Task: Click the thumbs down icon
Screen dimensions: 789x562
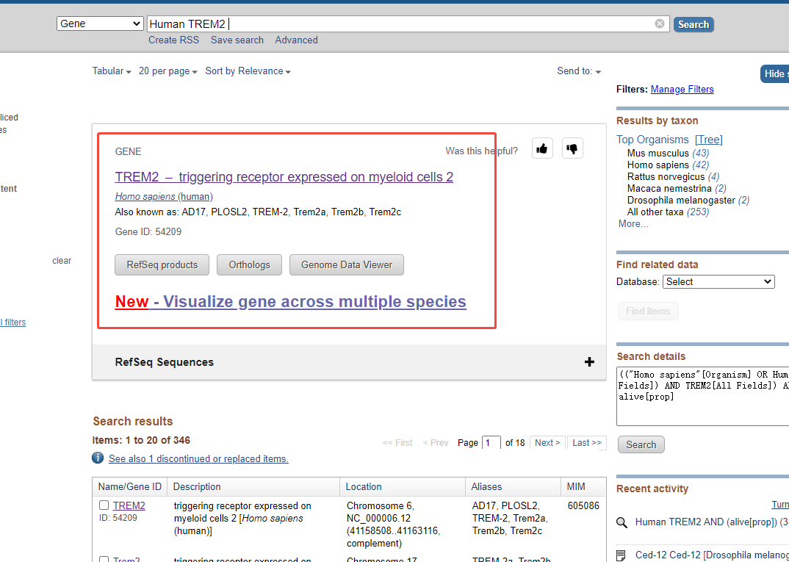Action: pyautogui.click(x=572, y=148)
